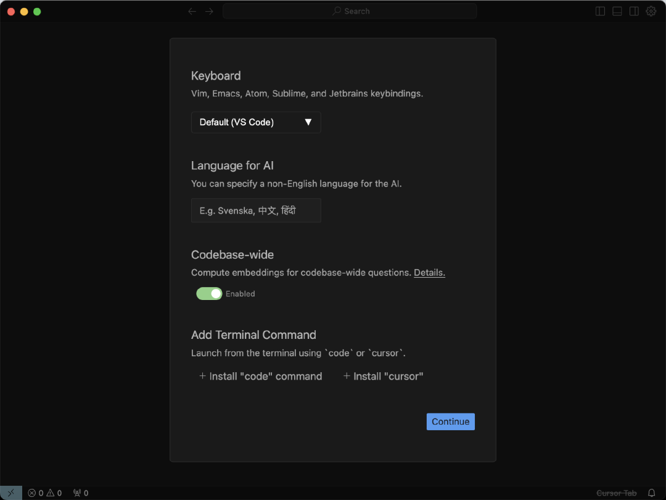Screen dimensions: 666x500
Task: Install the "code" terminal command
Action: coord(261,377)
